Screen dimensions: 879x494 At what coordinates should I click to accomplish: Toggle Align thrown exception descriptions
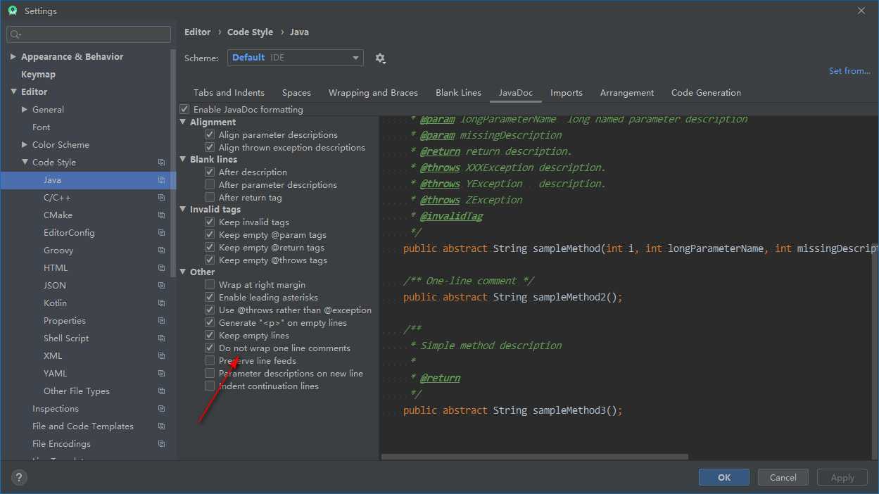(x=210, y=148)
